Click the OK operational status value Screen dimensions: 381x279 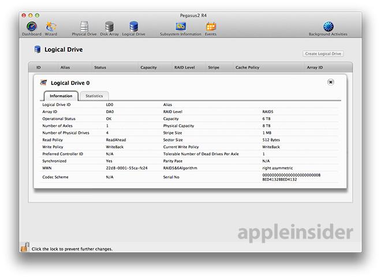click(x=109, y=118)
